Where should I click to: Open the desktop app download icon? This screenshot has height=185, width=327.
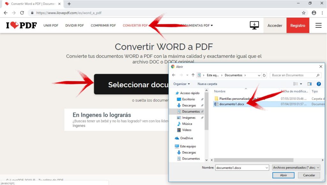254,26
